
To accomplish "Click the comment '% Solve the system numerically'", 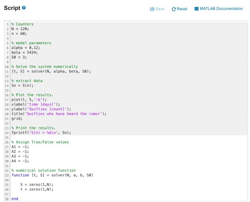I will tap(45, 67).
